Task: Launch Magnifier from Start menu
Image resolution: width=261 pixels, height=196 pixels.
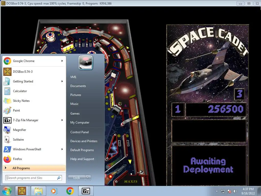Action: click(x=34, y=130)
